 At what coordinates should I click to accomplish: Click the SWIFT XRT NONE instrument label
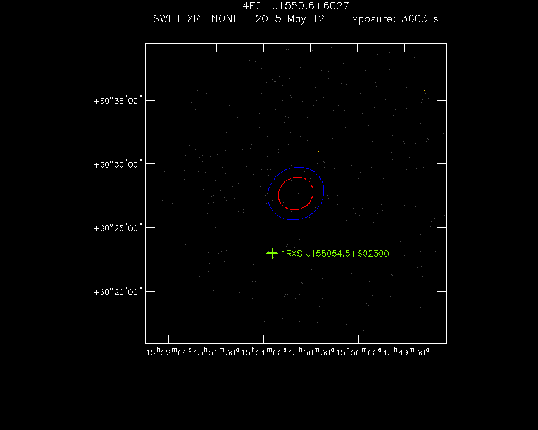(196, 18)
